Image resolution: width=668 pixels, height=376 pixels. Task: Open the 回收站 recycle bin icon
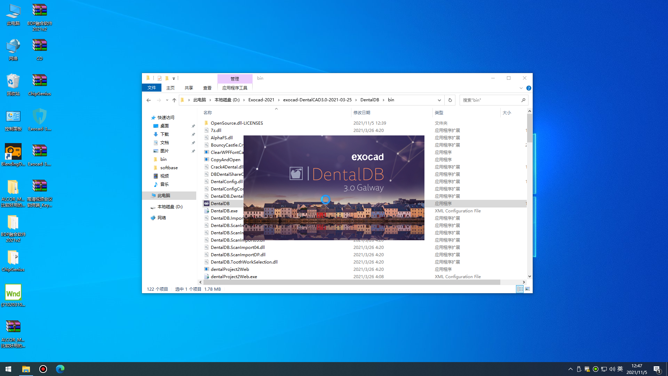(x=13, y=85)
